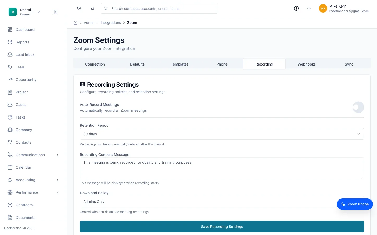The image size is (377, 235).
Task: Collapse the sidebar panel icon
Action: click(55, 12)
